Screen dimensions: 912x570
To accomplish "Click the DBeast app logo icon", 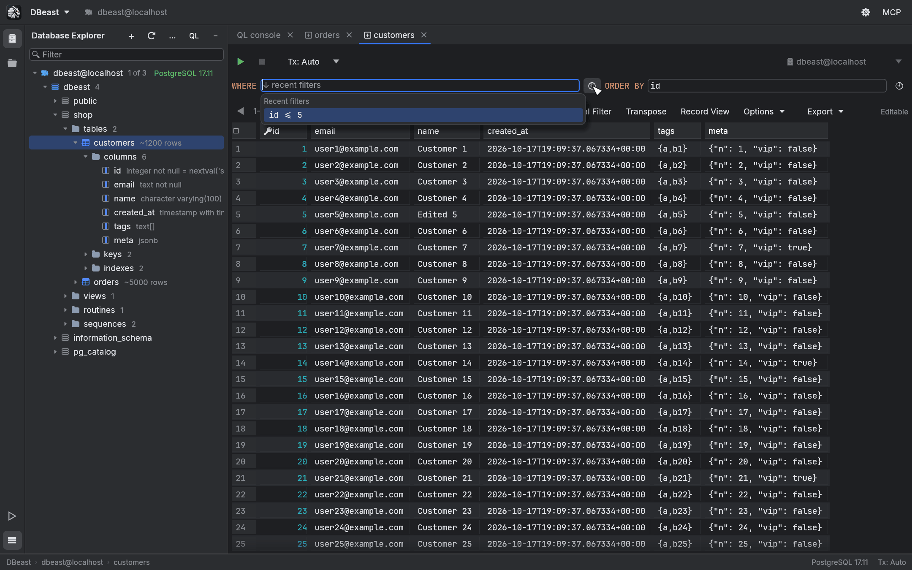I will tap(14, 12).
